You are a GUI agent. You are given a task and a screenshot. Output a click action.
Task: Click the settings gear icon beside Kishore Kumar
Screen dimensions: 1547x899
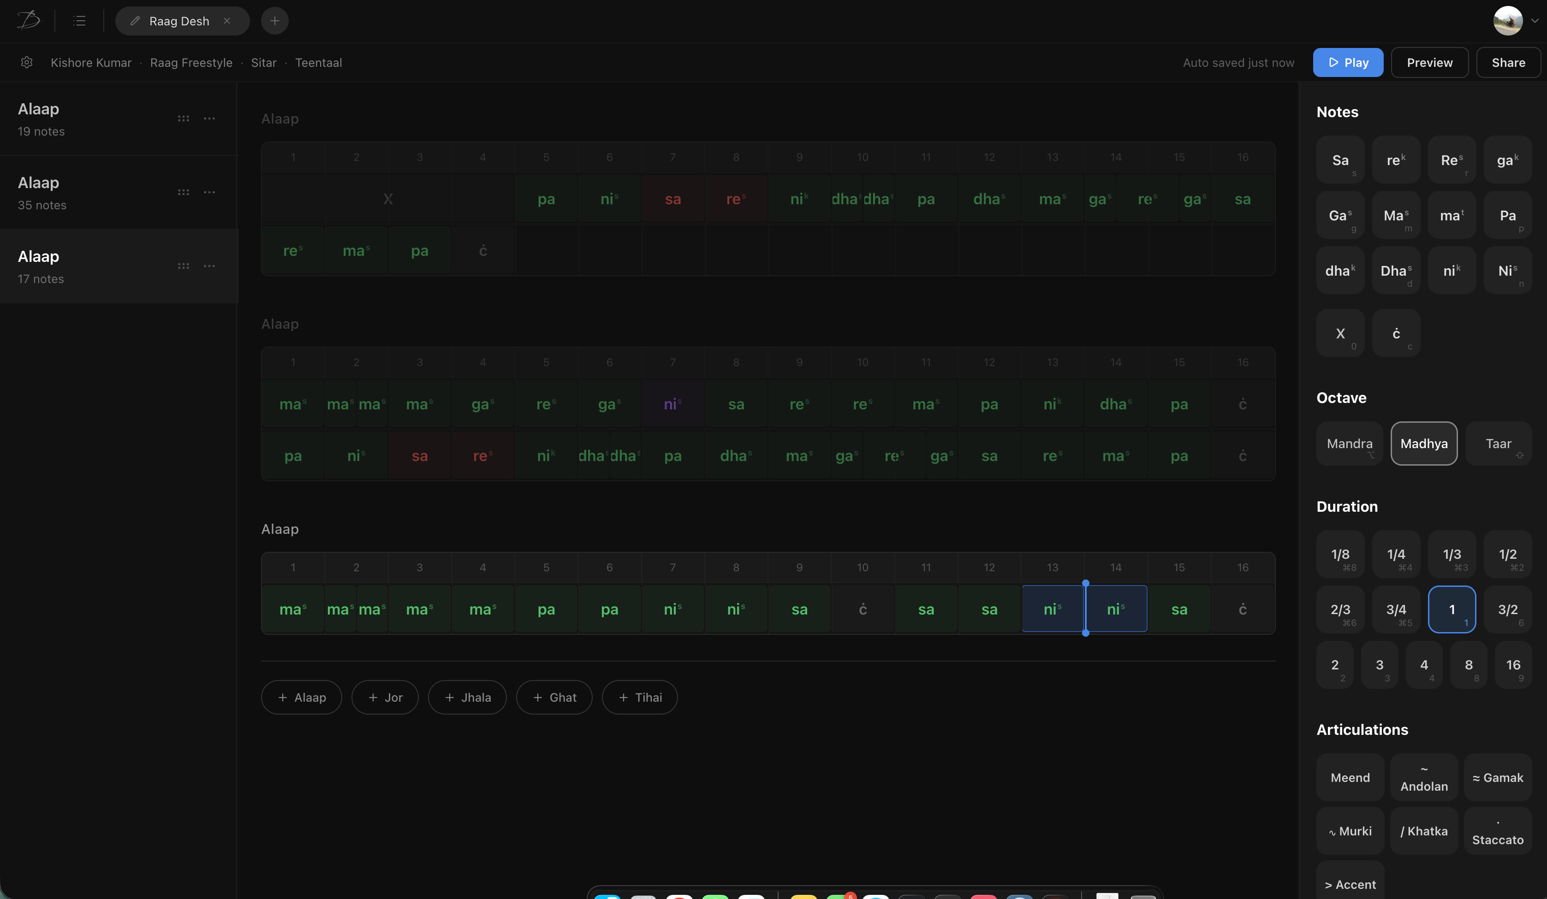point(26,62)
